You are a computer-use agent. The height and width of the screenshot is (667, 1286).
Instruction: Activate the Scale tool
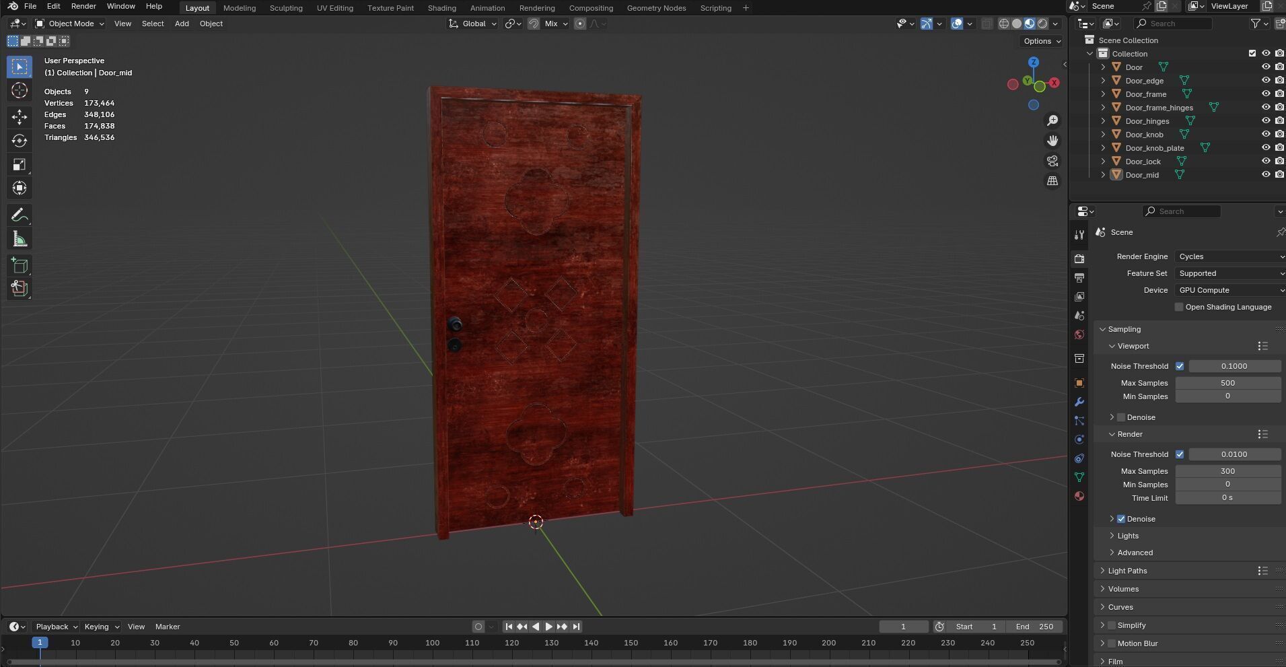[20, 164]
